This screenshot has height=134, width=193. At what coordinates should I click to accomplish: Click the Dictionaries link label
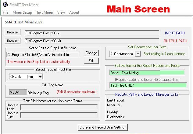(x=116, y=117)
